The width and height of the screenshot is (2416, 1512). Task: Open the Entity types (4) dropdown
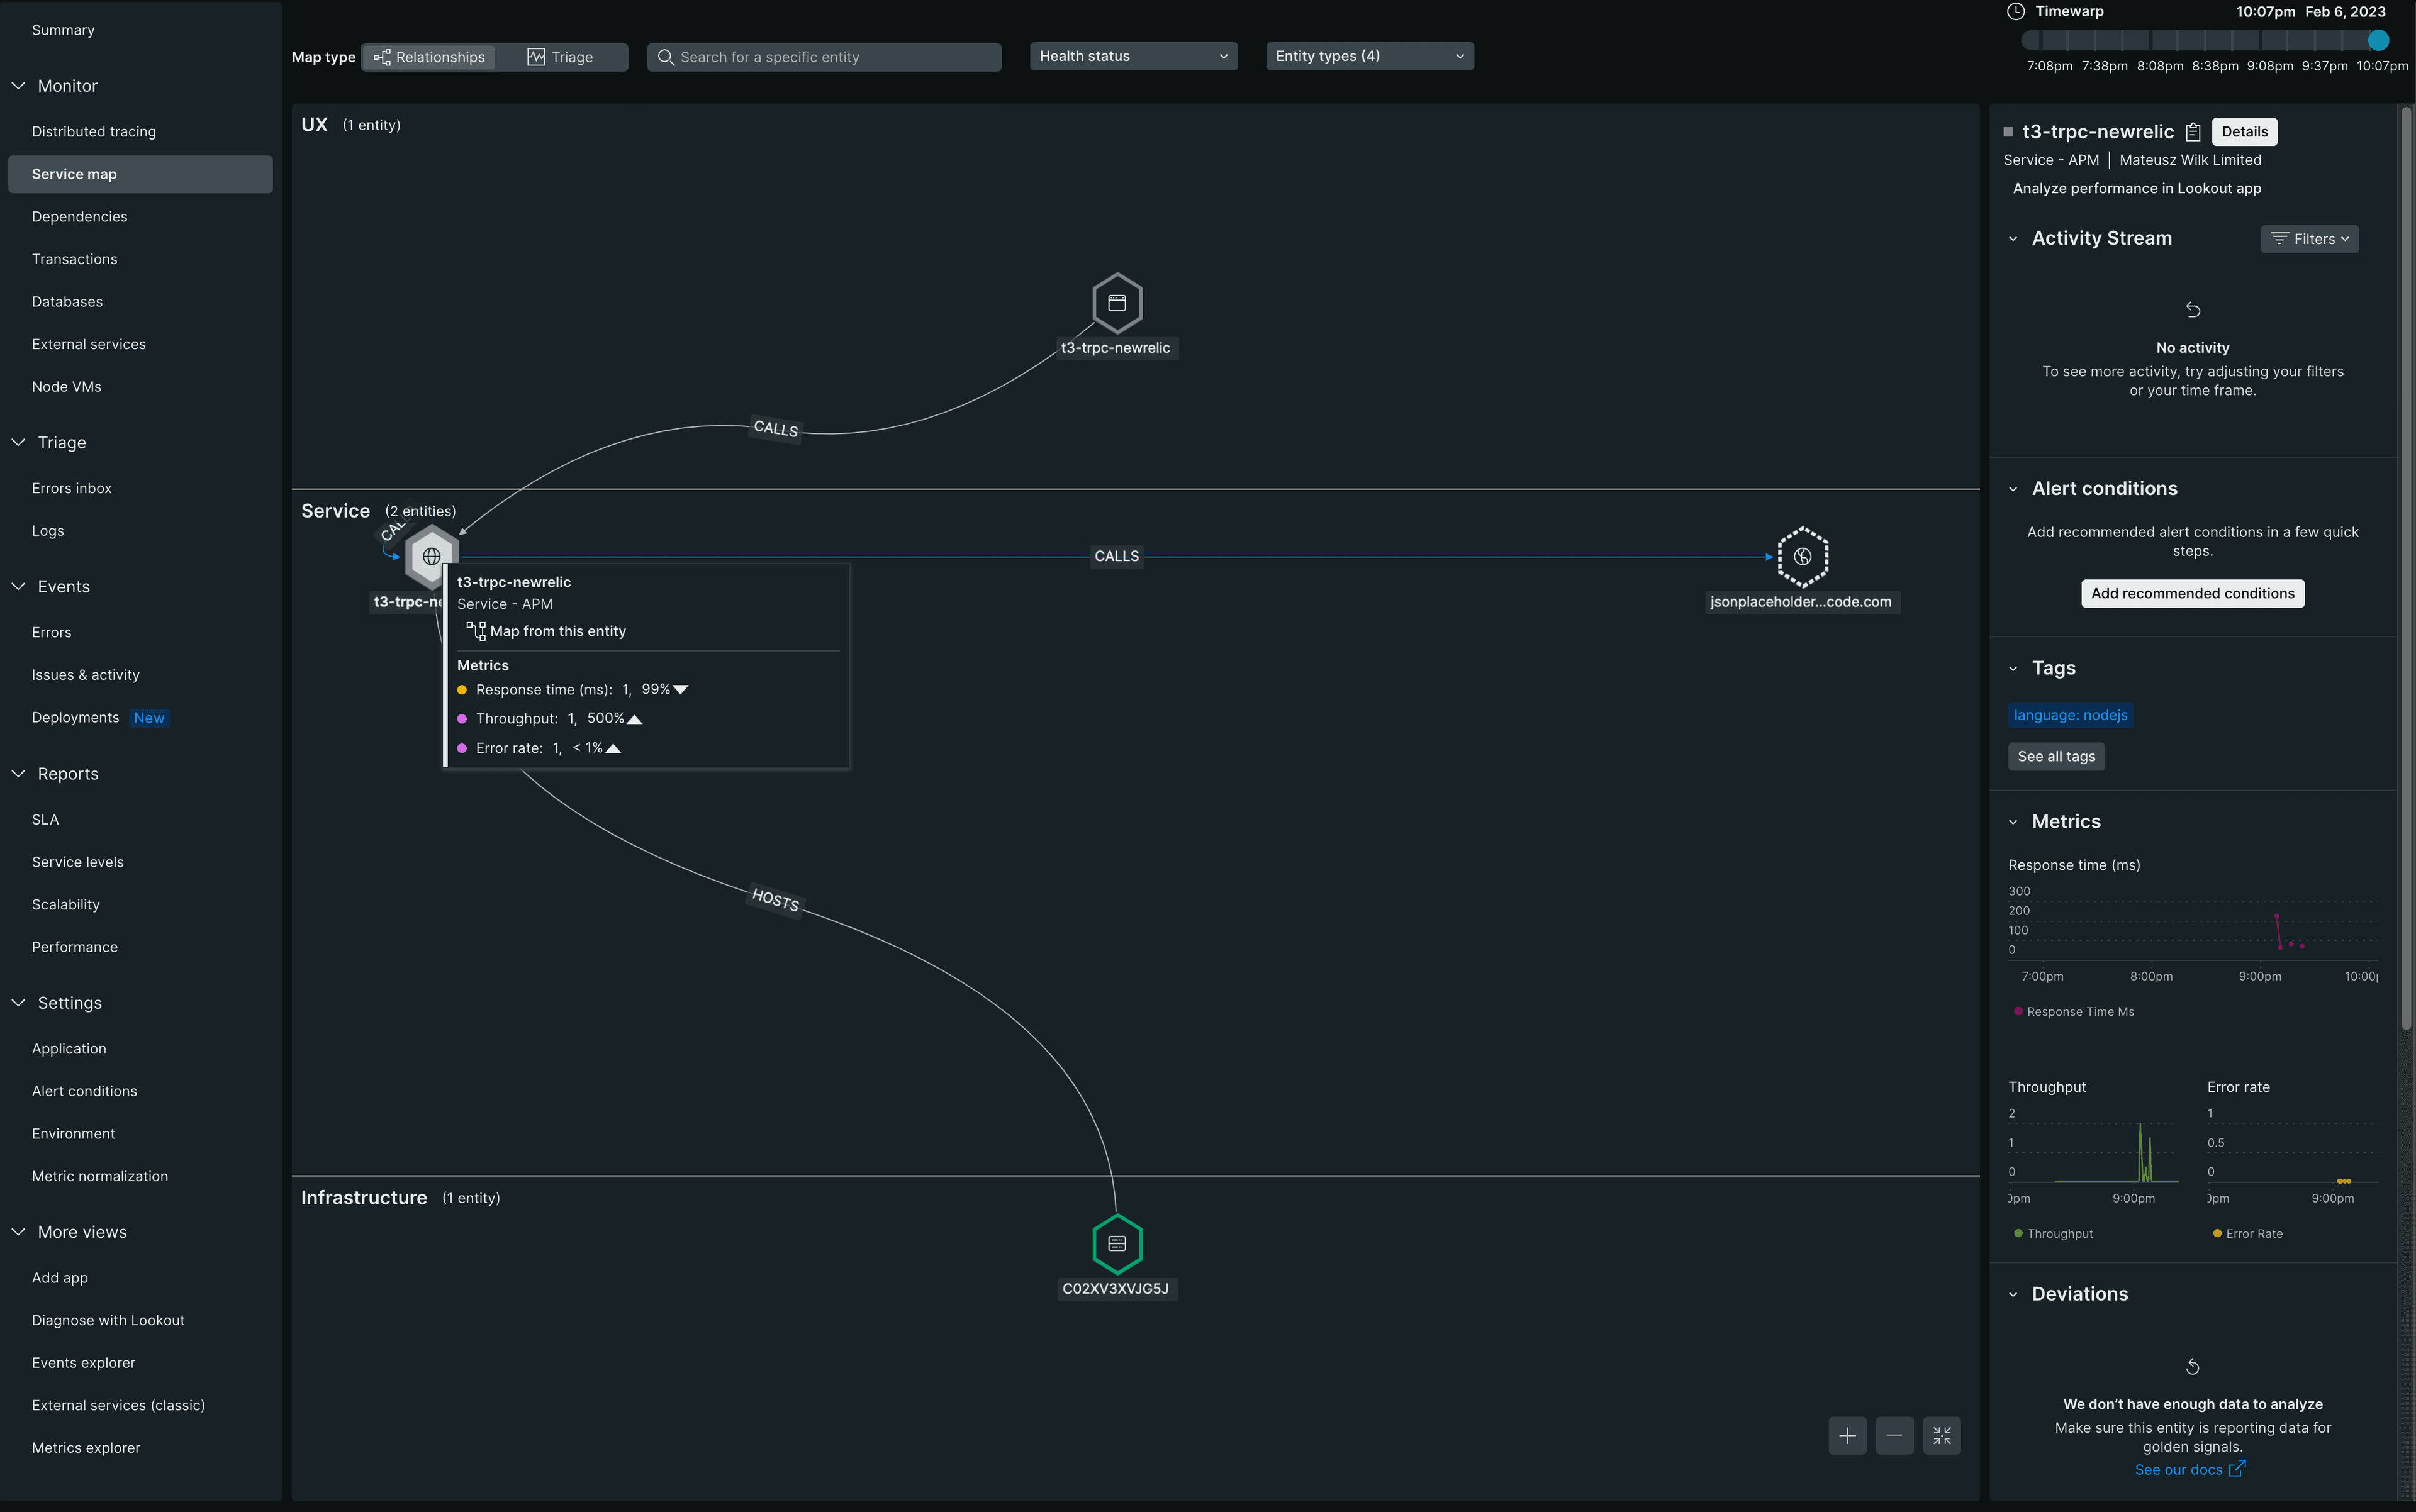click(1368, 56)
